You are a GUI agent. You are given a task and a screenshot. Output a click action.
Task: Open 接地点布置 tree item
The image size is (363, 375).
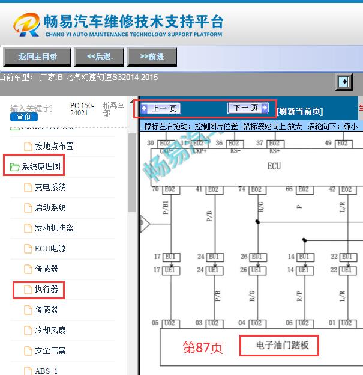pyautogui.click(x=54, y=146)
